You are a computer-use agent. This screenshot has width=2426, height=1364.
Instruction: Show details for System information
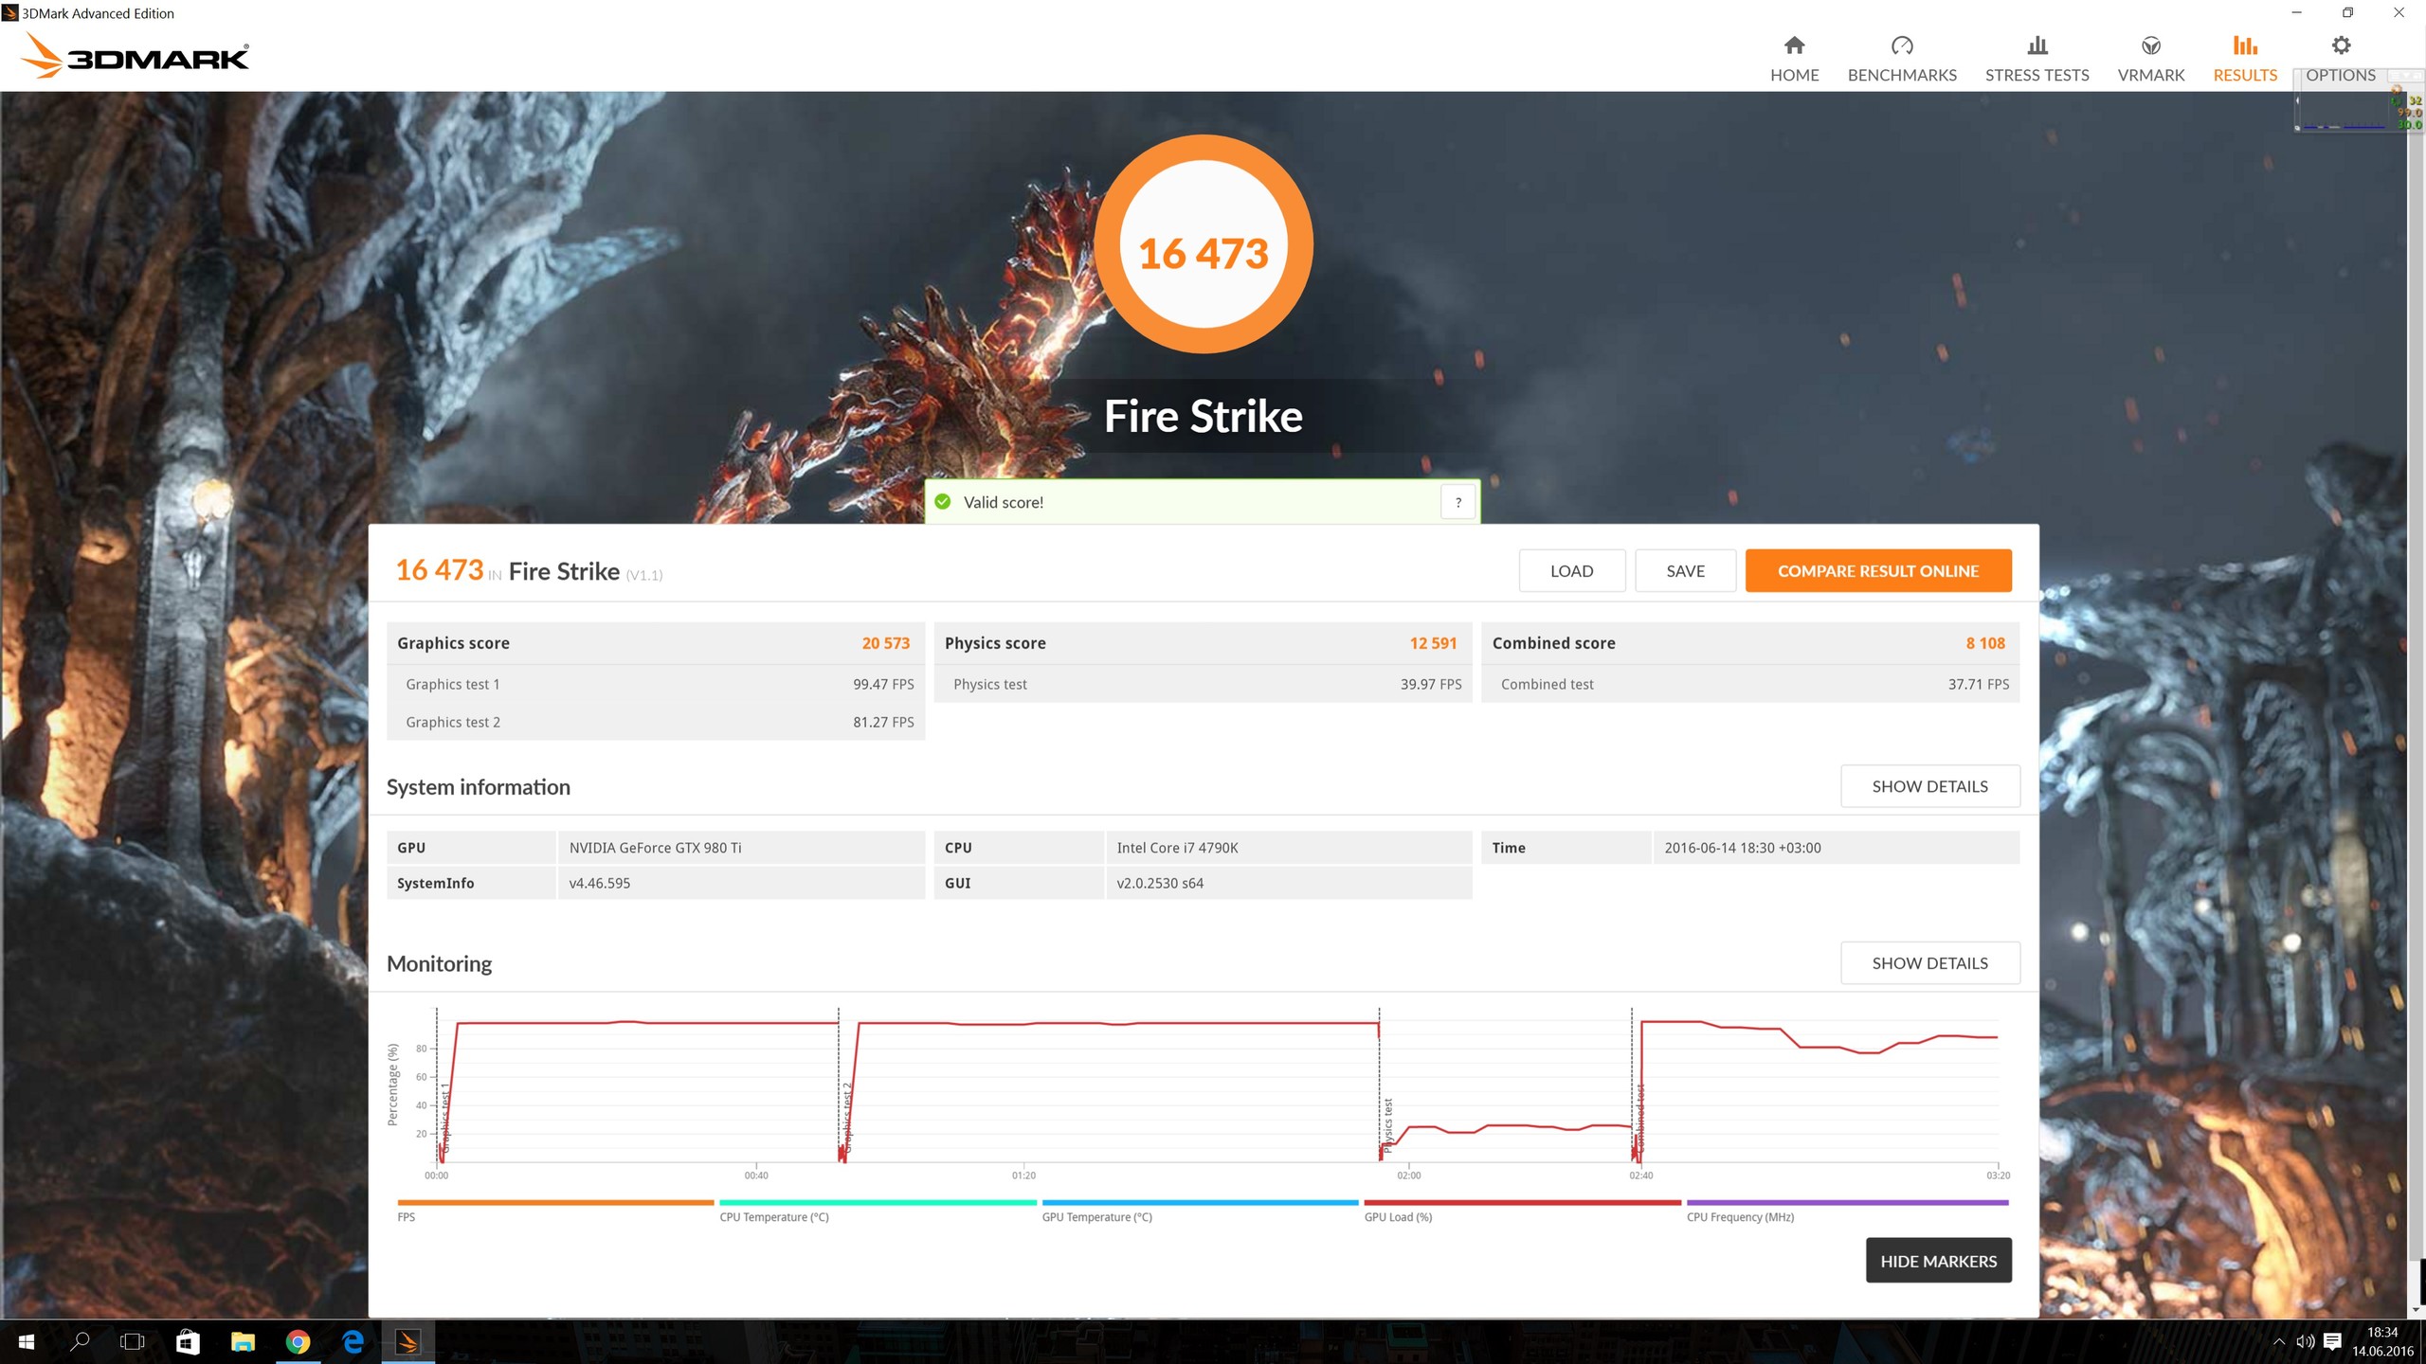point(1929,786)
